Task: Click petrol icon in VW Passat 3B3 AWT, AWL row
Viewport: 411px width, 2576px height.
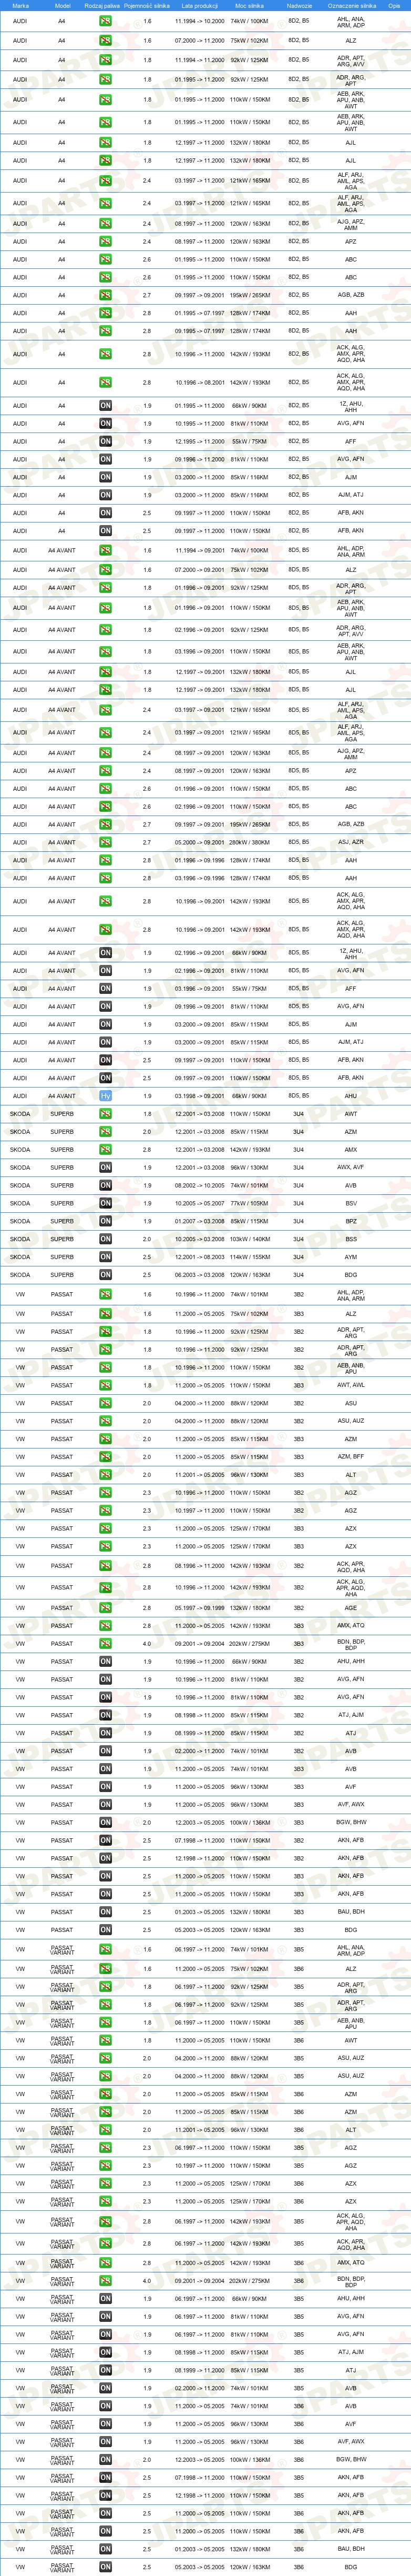Action: click(x=105, y=1385)
